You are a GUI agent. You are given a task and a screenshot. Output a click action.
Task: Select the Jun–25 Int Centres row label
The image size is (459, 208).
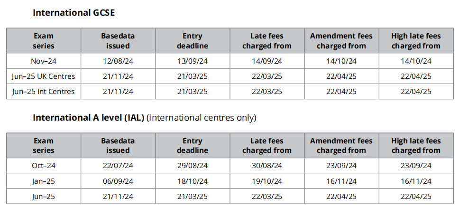pos(44,92)
